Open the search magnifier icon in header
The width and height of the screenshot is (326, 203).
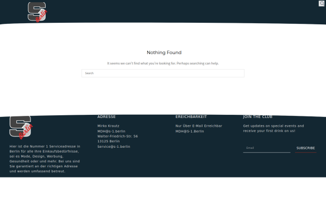tap(322, 3)
